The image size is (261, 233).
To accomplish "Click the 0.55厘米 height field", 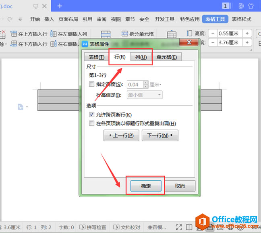I will 230,33.
